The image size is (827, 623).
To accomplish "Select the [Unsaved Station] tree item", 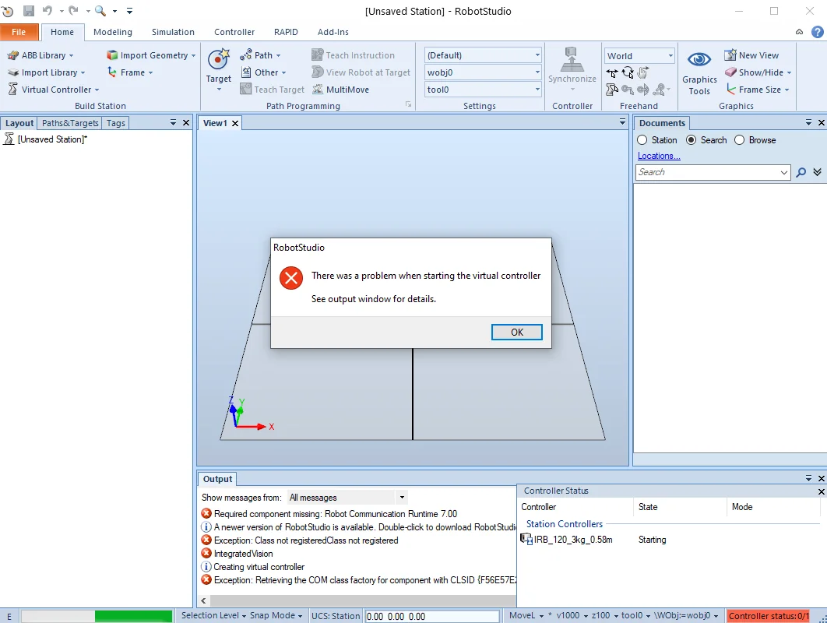I will [x=52, y=139].
